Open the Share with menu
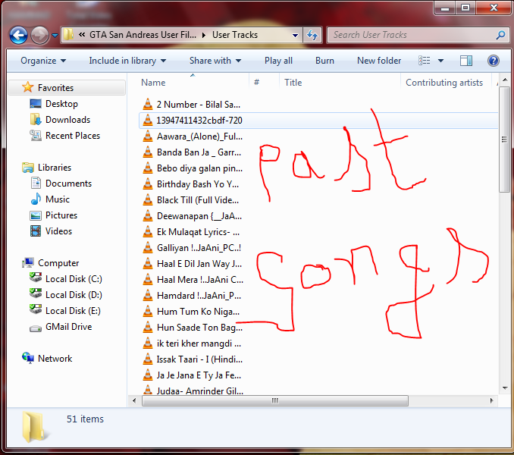Image resolution: width=514 pixels, height=455 pixels. [x=215, y=61]
